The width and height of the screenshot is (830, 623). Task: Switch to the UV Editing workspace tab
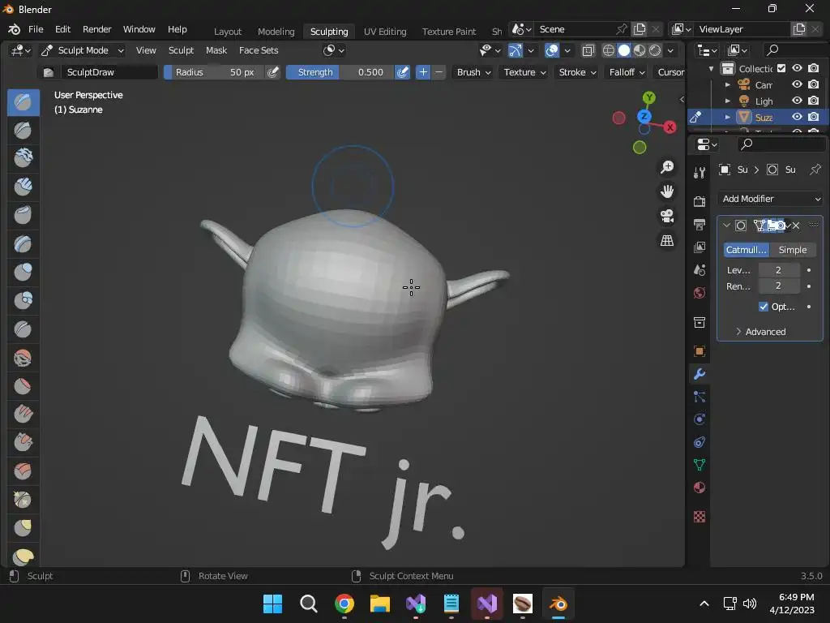pyautogui.click(x=385, y=31)
